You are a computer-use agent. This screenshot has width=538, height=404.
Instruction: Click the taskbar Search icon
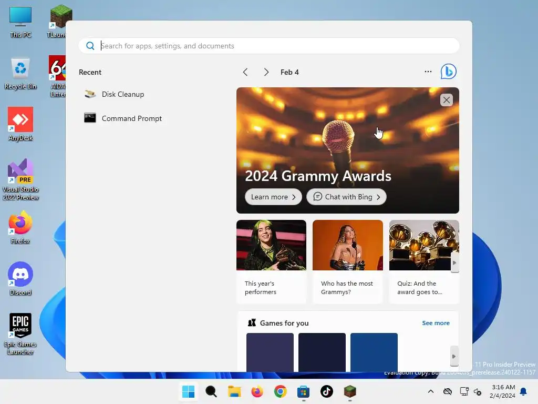211,391
